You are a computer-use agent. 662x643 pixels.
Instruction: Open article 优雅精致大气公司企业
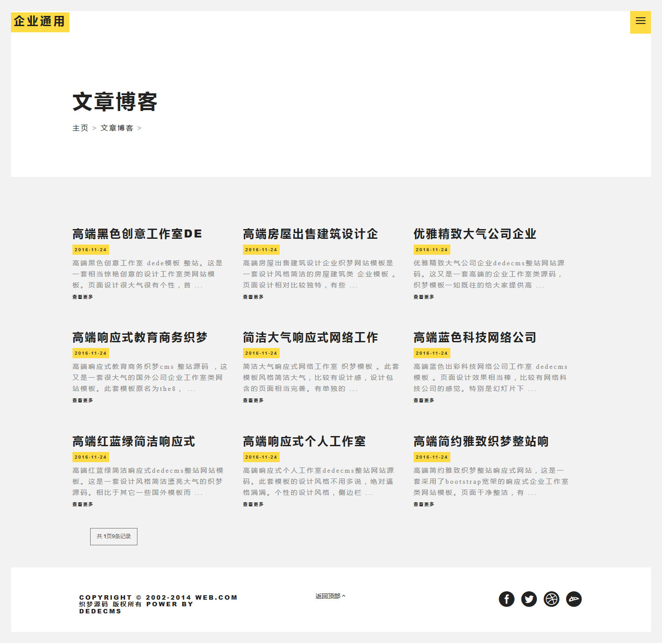pyautogui.click(x=475, y=234)
